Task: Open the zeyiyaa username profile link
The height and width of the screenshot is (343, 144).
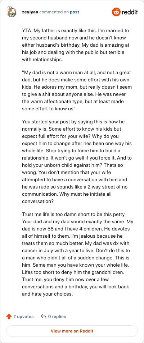Action: click(30, 12)
